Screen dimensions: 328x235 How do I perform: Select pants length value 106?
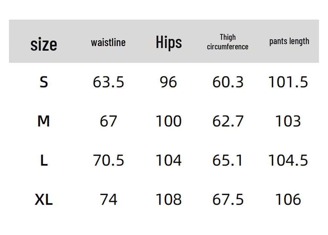tap(288, 200)
